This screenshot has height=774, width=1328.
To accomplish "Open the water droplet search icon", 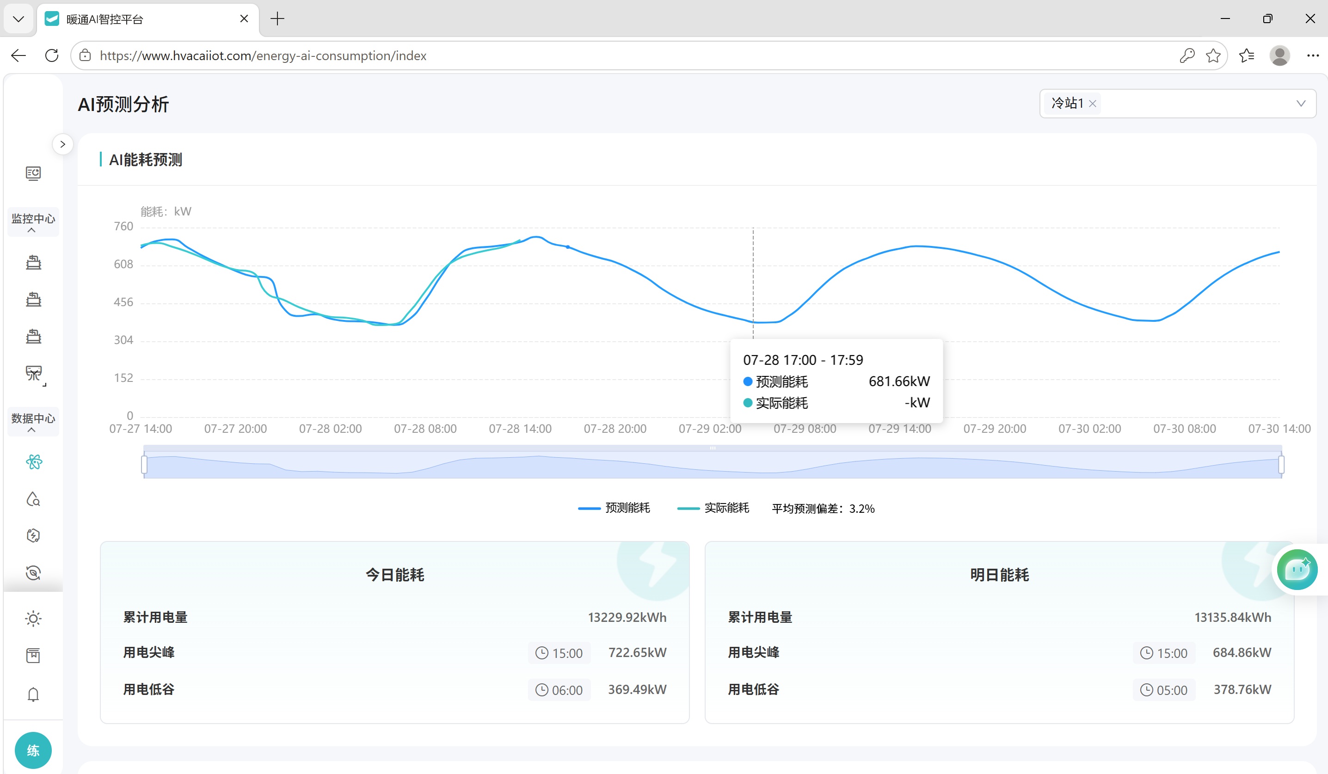I will [x=33, y=499].
